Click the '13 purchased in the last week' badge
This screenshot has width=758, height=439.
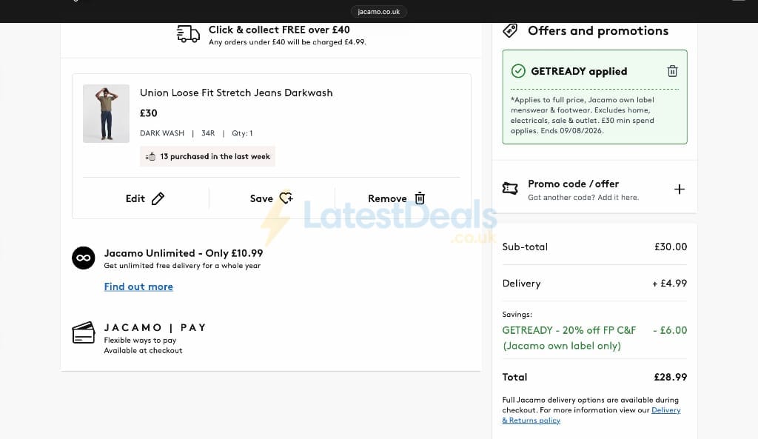pyautogui.click(x=207, y=157)
